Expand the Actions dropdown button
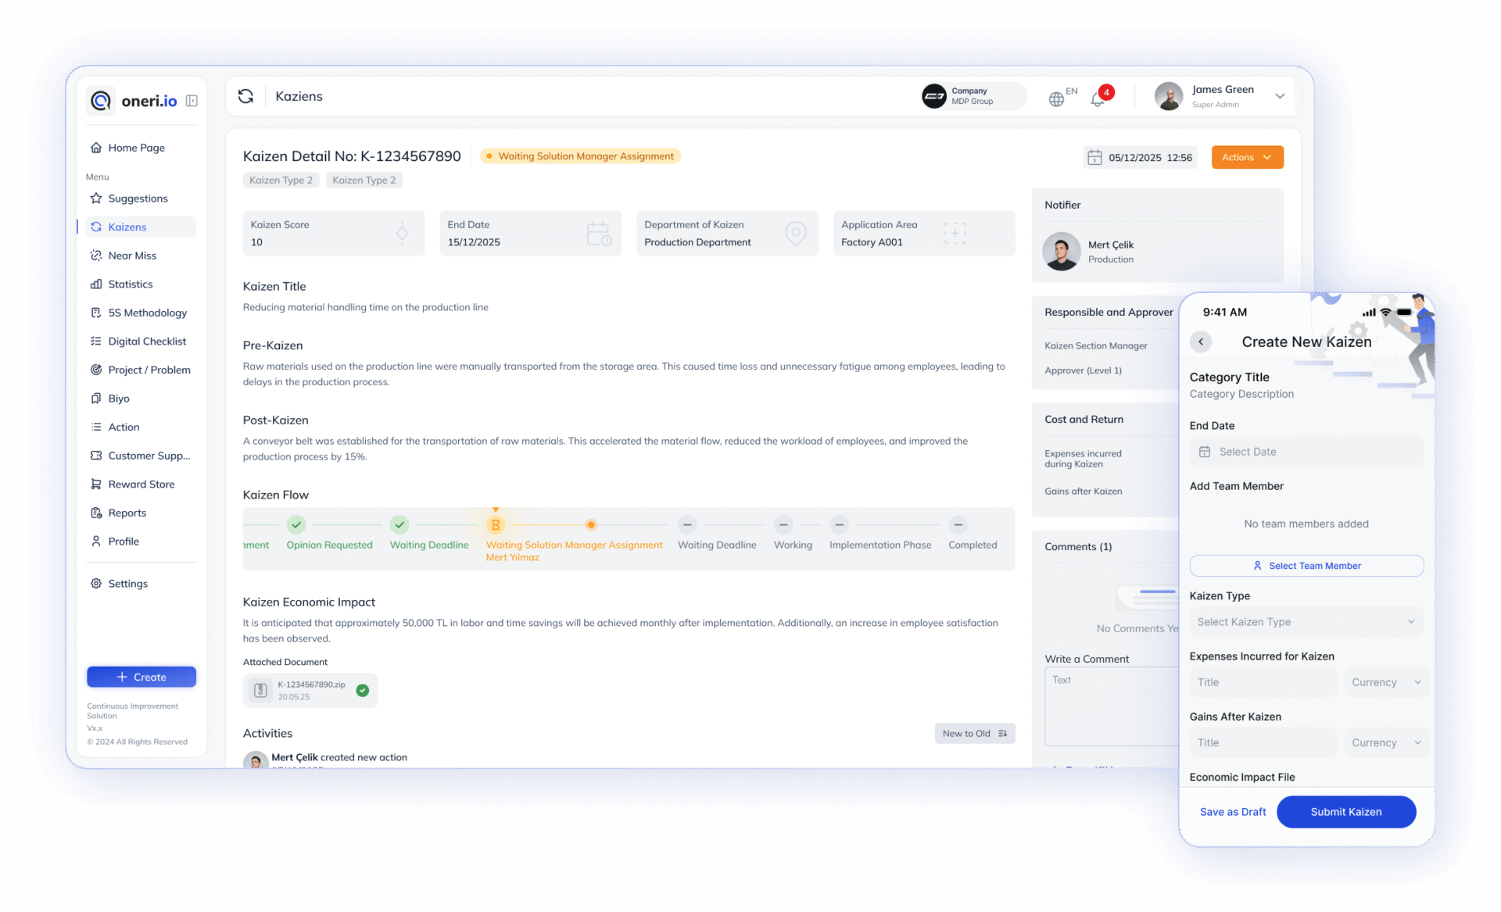The height and width of the screenshot is (912, 1501). click(x=1247, y=157)
